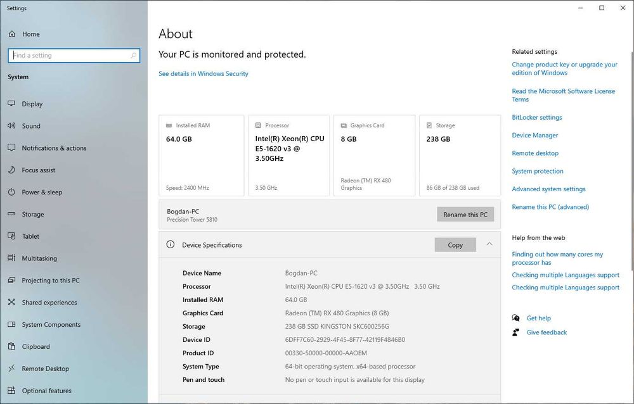The height and width of the screenshot is (404, 634).
Task: Click the Shared experiences icon
Action: click(11, 302)
